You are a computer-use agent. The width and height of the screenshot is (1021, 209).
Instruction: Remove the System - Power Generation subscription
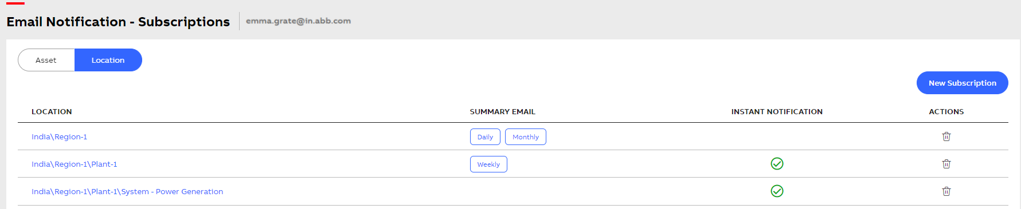click(x=946, y=191)
